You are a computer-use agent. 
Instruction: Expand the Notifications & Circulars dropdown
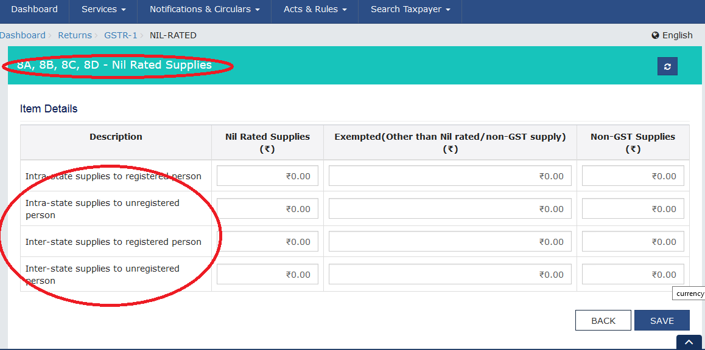click(x=204, y=9)
